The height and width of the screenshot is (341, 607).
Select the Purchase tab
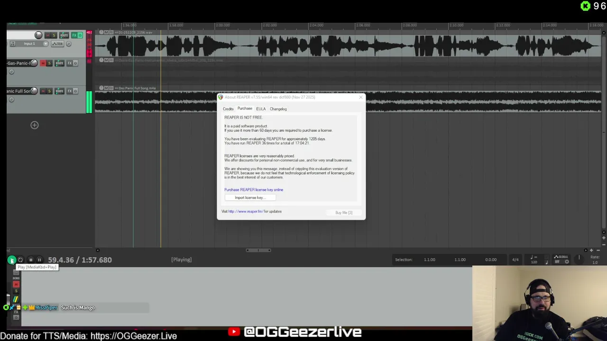[x=245, y=108]
